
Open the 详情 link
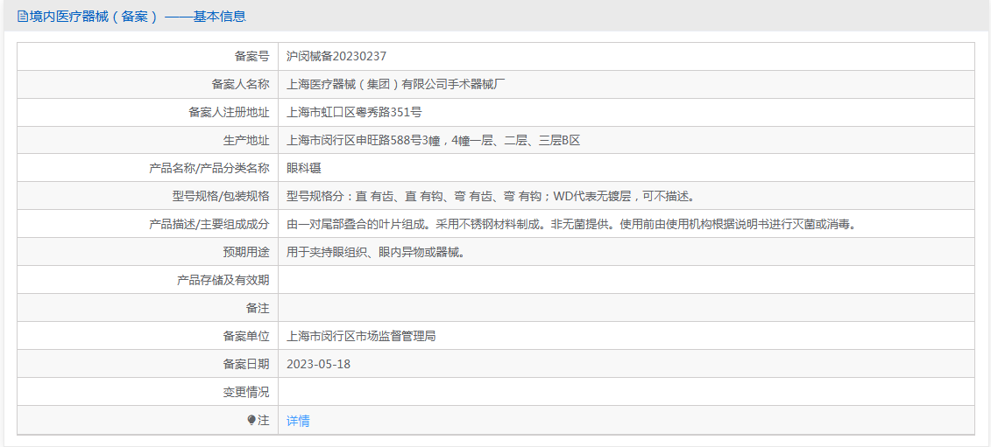[298, 421]
